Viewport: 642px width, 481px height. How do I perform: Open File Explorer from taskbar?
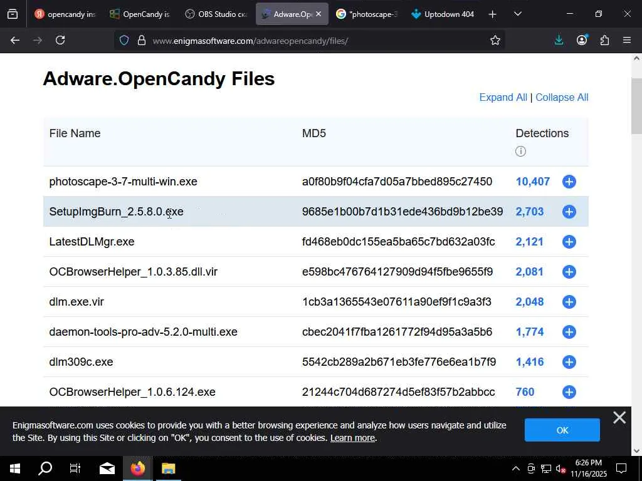pyautogui.click(x=168, y=468)
